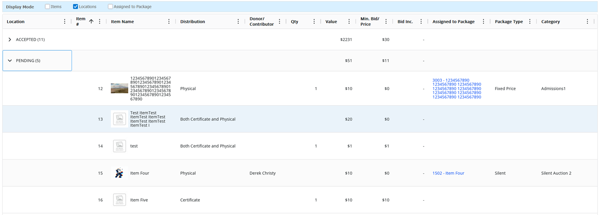Collapse the PENDING (5) group

click(10, 61)
